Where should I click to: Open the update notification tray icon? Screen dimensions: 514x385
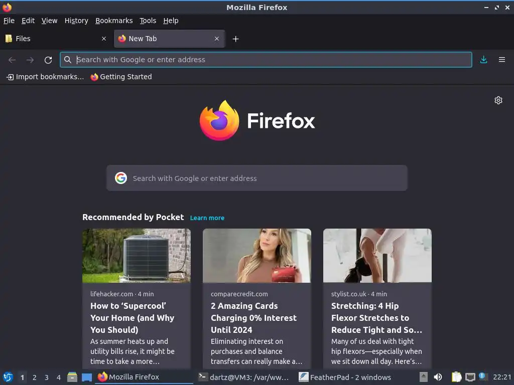(482, 376)
